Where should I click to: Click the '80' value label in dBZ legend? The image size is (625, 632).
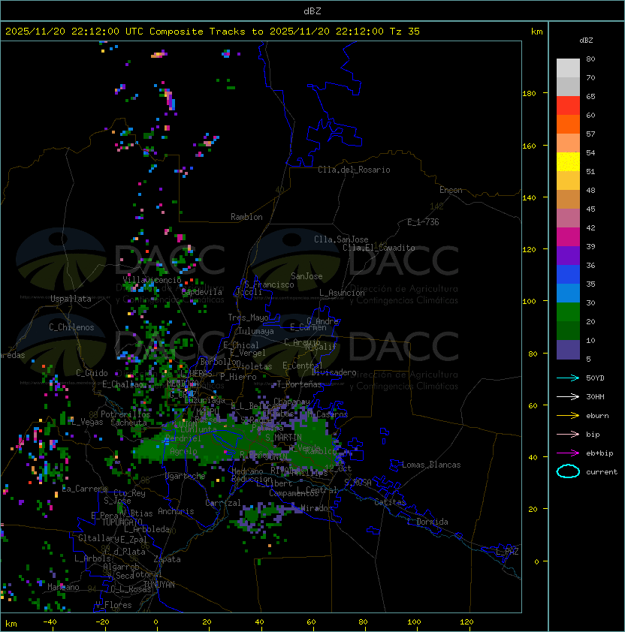click(x=590, y=59)
